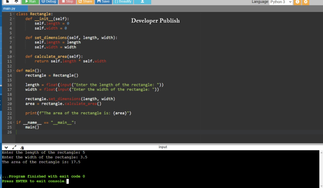Collapse calculate_area fold arrow on line 10

14,56
